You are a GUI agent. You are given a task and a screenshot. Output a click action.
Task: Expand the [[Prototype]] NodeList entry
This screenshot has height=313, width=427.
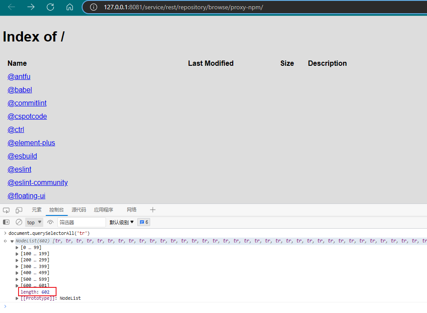pyautogui.click(x=17, y=298)
